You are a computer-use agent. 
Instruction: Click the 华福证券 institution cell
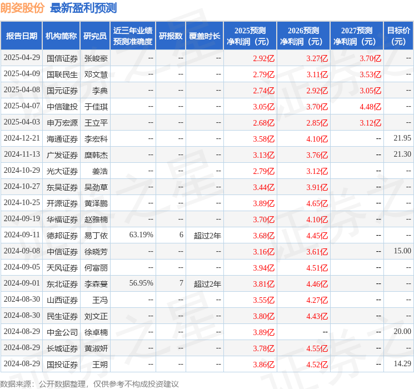(62, 220)
